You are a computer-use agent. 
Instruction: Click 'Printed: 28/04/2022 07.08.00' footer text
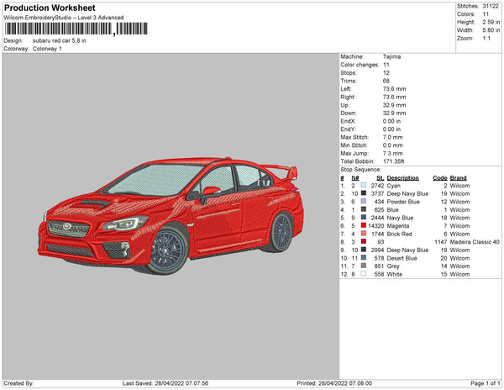[334, 383]
